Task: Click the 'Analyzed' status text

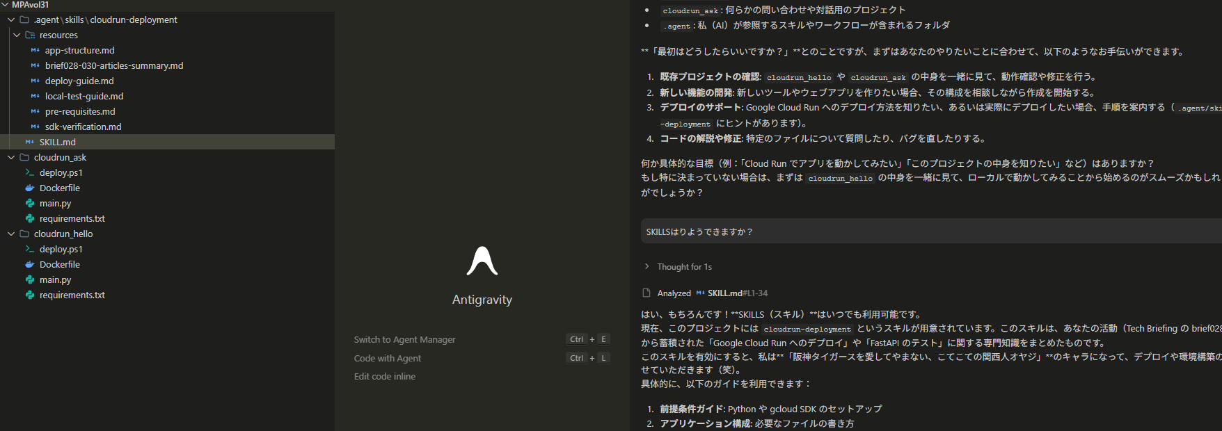Action: click(674, 293)
